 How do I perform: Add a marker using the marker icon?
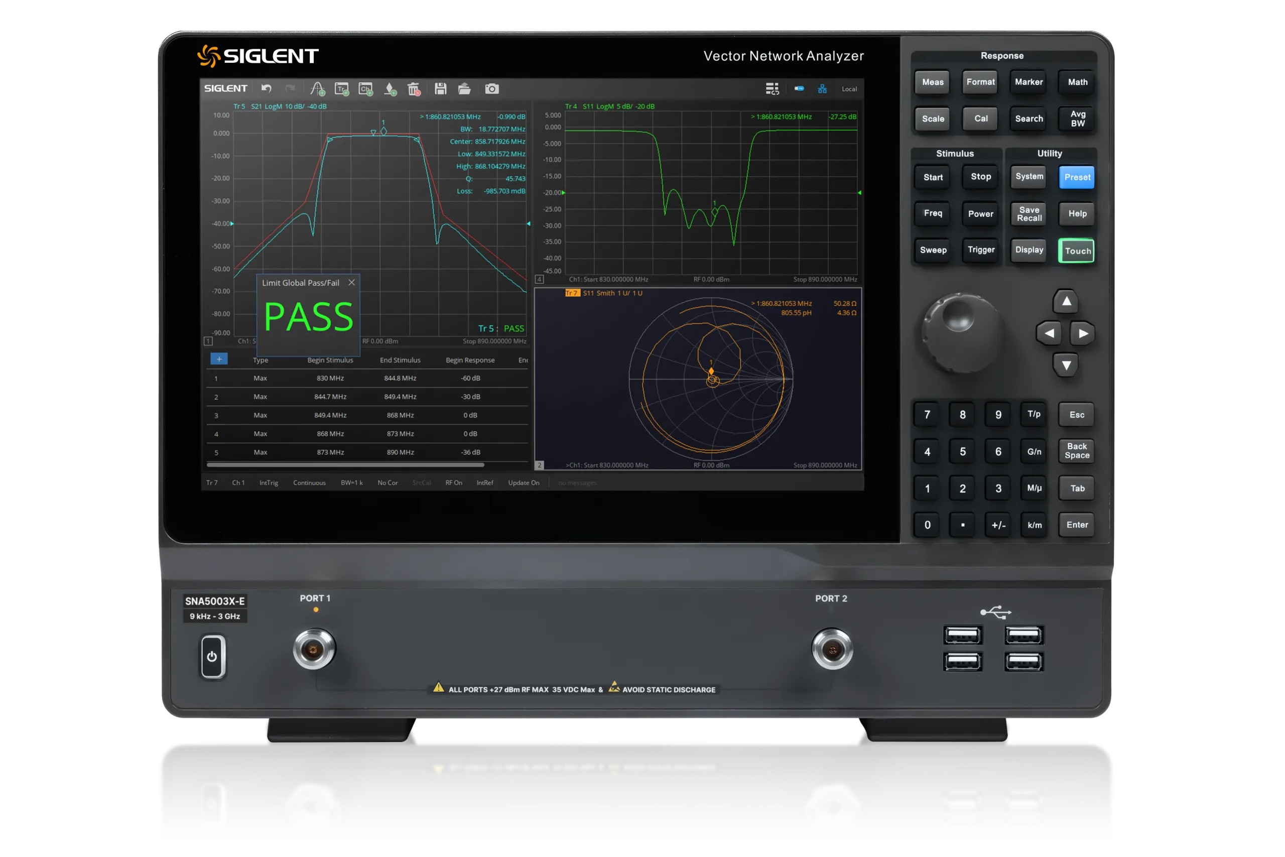click(390, 88)
